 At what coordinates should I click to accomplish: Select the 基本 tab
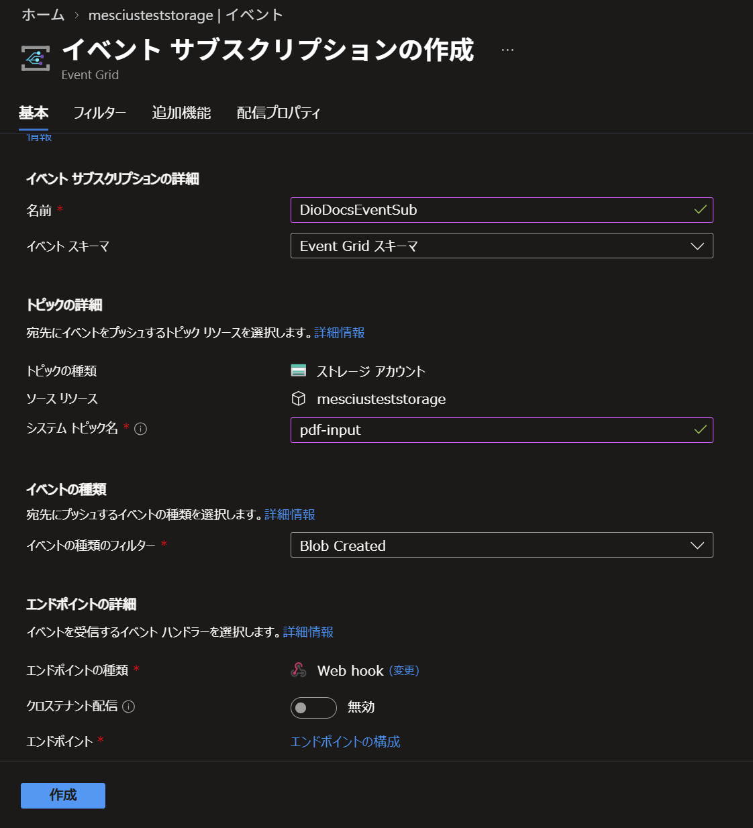click(34, 113)
